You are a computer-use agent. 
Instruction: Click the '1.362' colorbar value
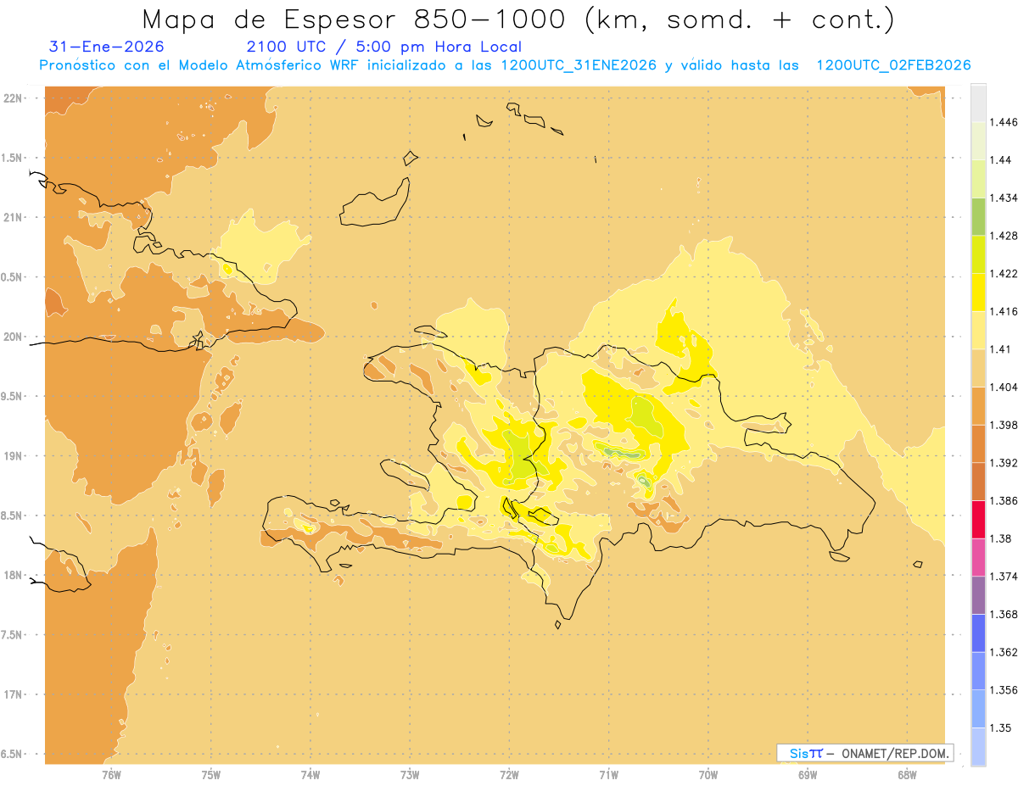pos(1003,652)
